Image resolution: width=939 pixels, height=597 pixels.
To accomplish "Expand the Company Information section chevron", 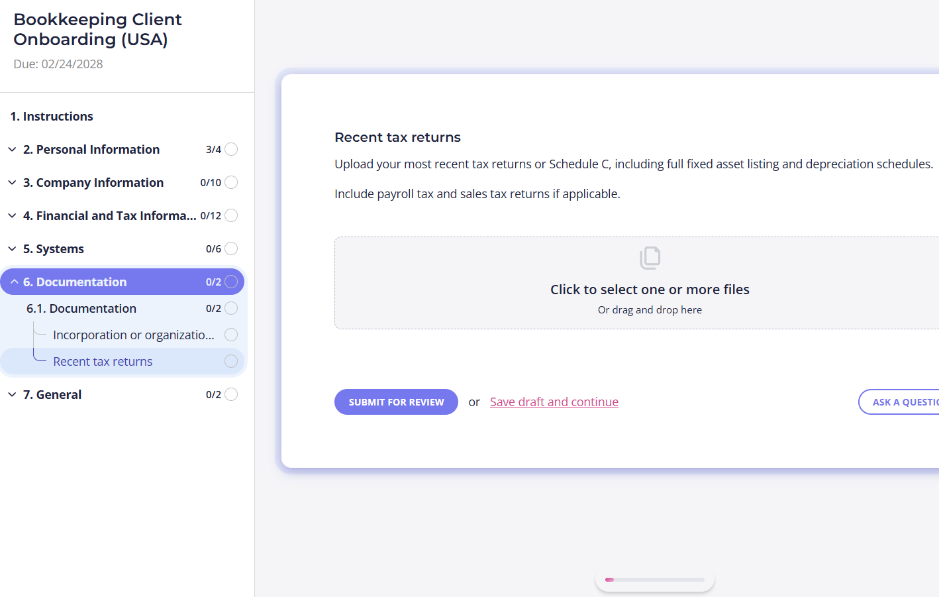I will 12,182.
